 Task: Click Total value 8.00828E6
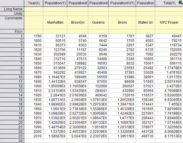pyautogui.click(x=169, y=131)
